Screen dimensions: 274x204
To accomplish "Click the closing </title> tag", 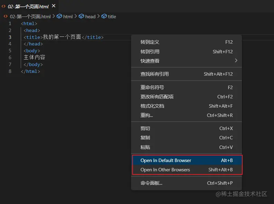I will (x=92, y=37).
